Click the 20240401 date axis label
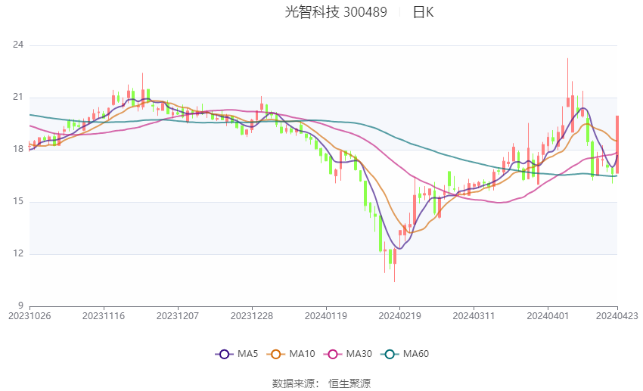The height and width of the screenshot is (391, 643). point(548,316)
